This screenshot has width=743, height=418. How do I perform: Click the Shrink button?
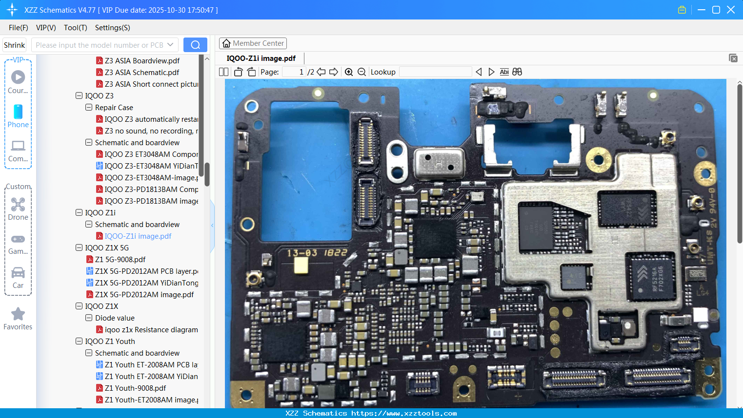pyautogui.click(x=14, y=44)
